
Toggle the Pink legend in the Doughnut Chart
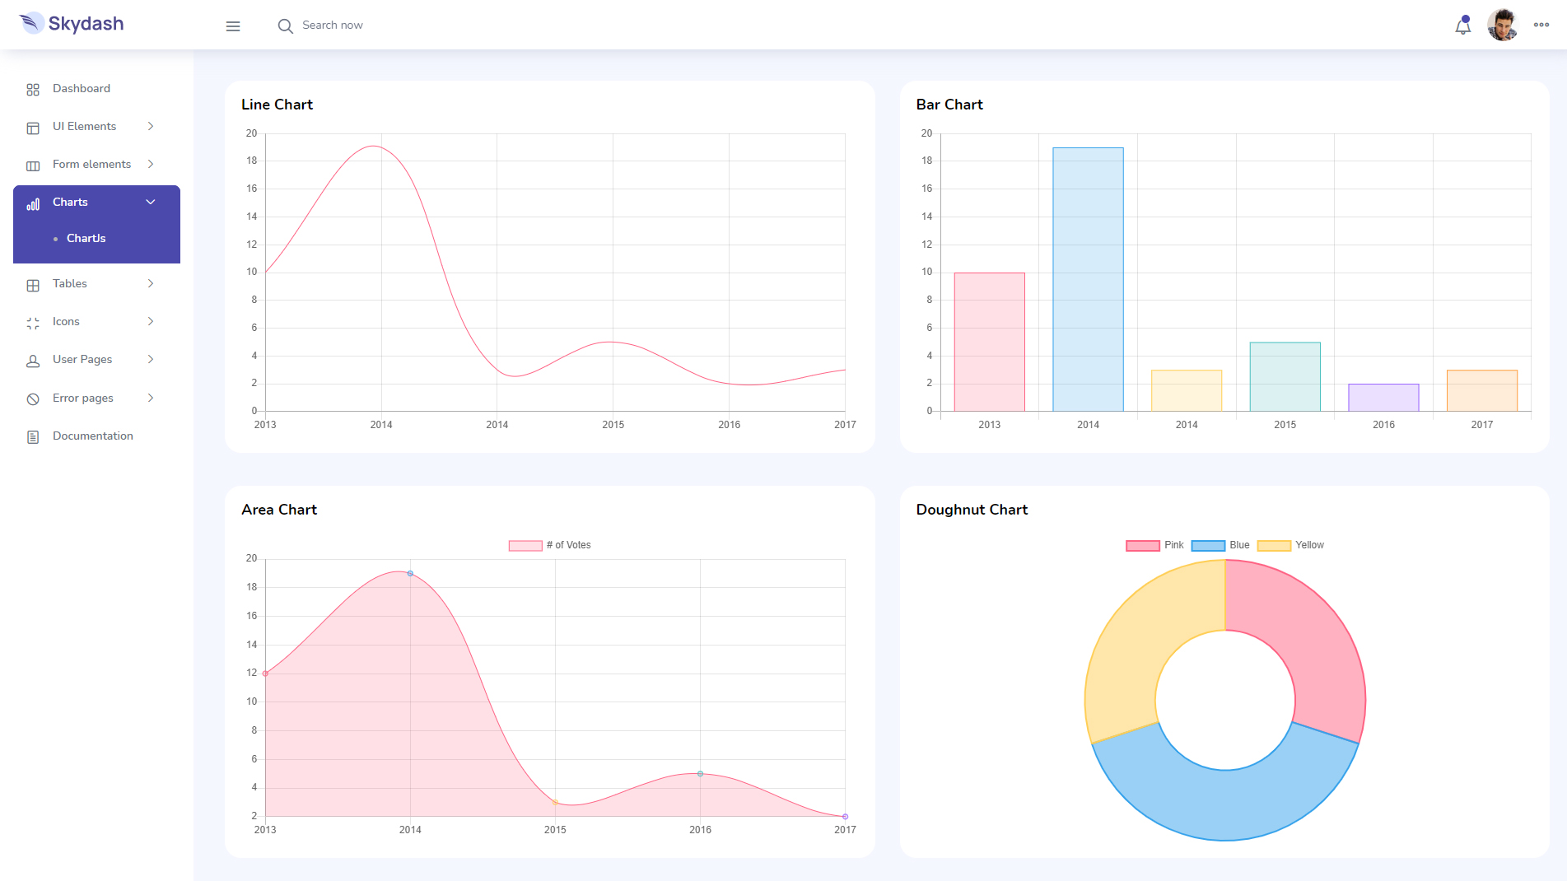tap(1154, 545)
